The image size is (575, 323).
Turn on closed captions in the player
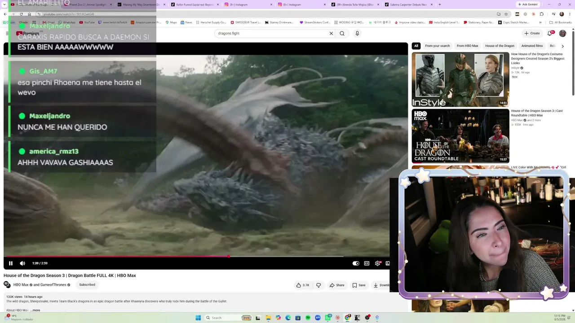[367, 263]
